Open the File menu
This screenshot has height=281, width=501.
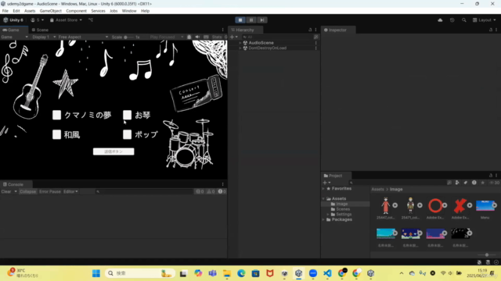(x=5, y=11)
